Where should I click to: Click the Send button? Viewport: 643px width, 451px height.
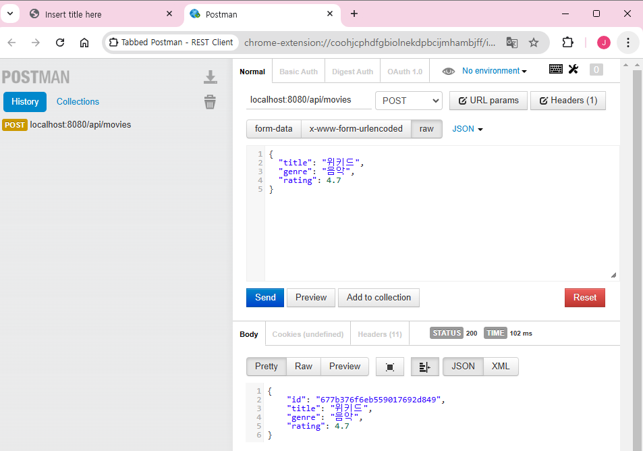coord(265,298)
